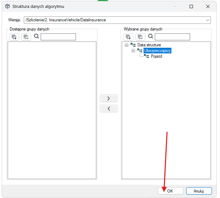Collapse all in Wybrane grupy danych
This screenshot has height=198, width=220.
pyautogui.click(x=140, y=37)
